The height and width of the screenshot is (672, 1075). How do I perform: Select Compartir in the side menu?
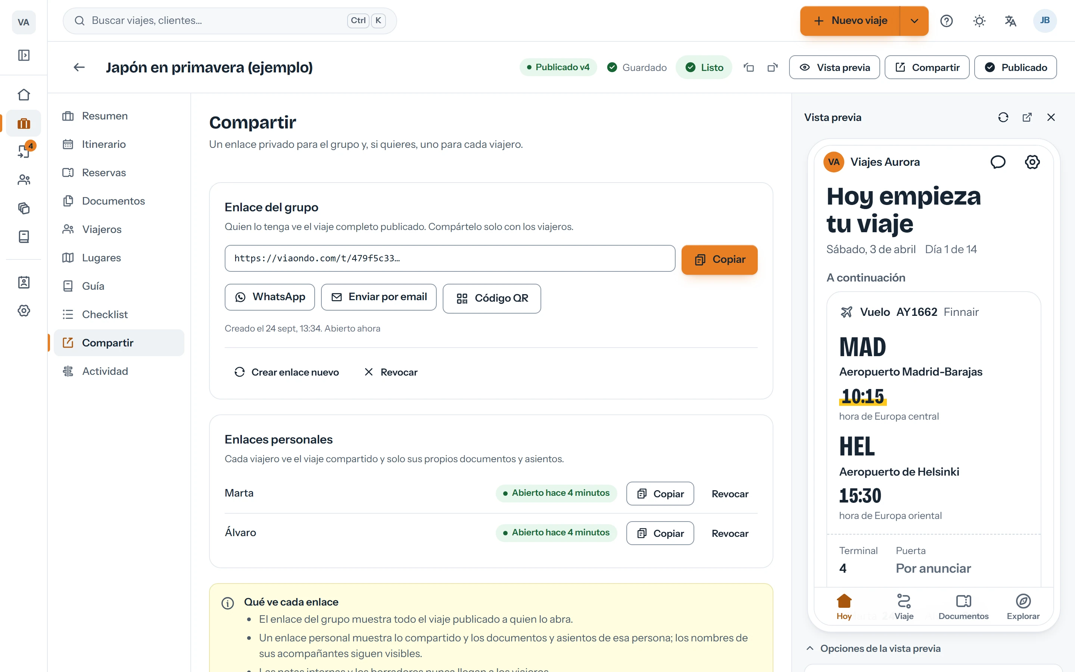119,343
